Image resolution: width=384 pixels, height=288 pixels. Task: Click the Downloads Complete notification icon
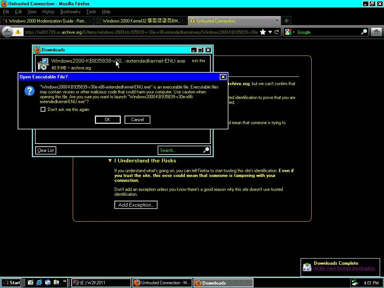307,267
